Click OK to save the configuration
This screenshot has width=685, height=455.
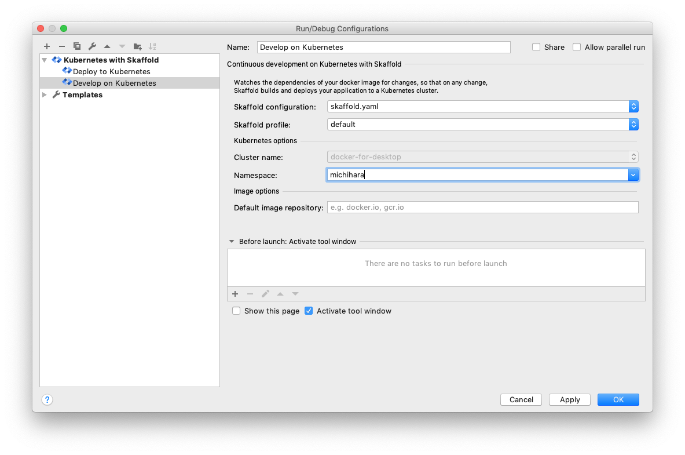point(618,399)
